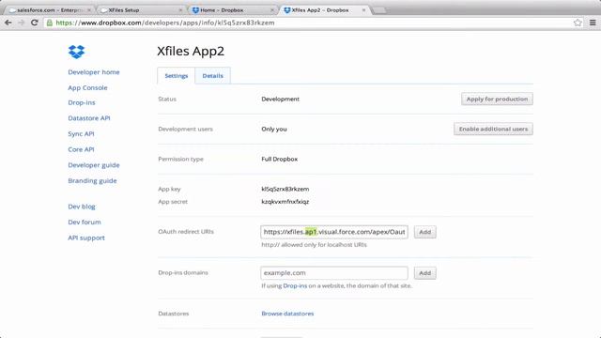Reload the page with refresh icon
This screenshot has width=601, height=338.
coord(35,23)
